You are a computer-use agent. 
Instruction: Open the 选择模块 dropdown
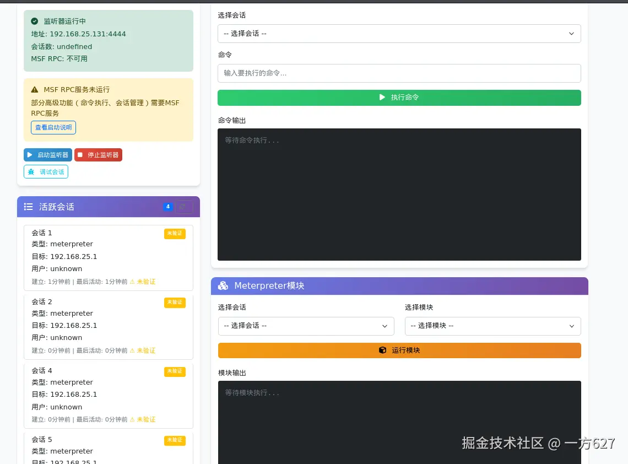[x=492, y=326]
